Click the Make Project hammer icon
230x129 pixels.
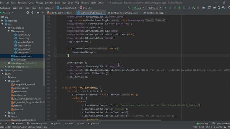pos(129,8)
